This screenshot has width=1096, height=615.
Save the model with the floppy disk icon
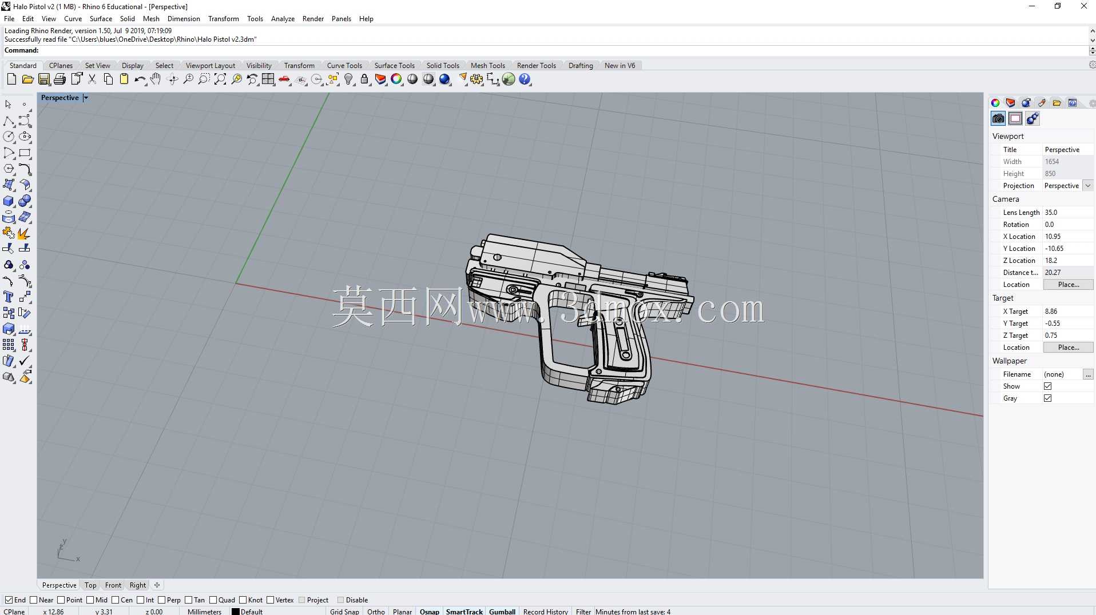coord(43,79)
